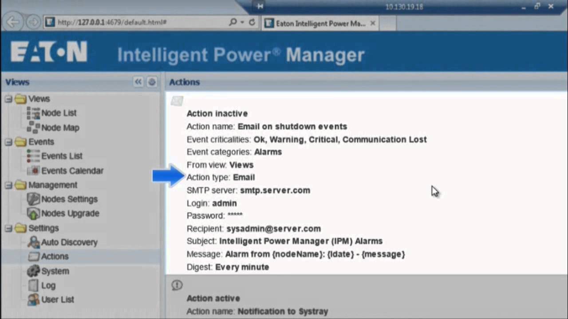Select the 'Email on shutdown events' action name
The image size is (568, 319).
pos(292,126)
